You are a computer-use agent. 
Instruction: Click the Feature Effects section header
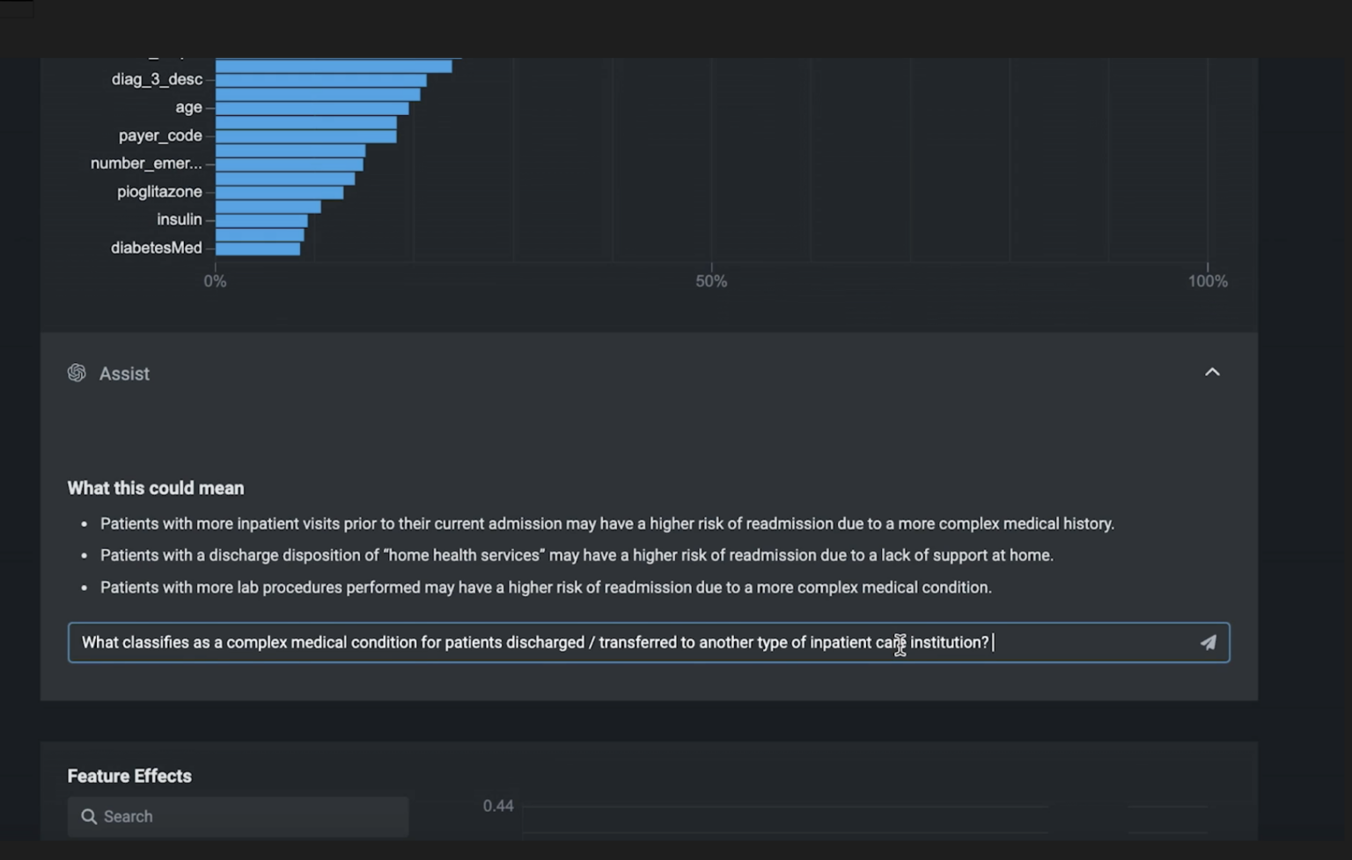tap(129, 776)
